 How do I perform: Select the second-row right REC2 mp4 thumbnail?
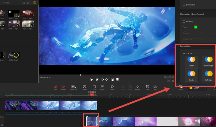pyautogui.click(x=28, y=24)
